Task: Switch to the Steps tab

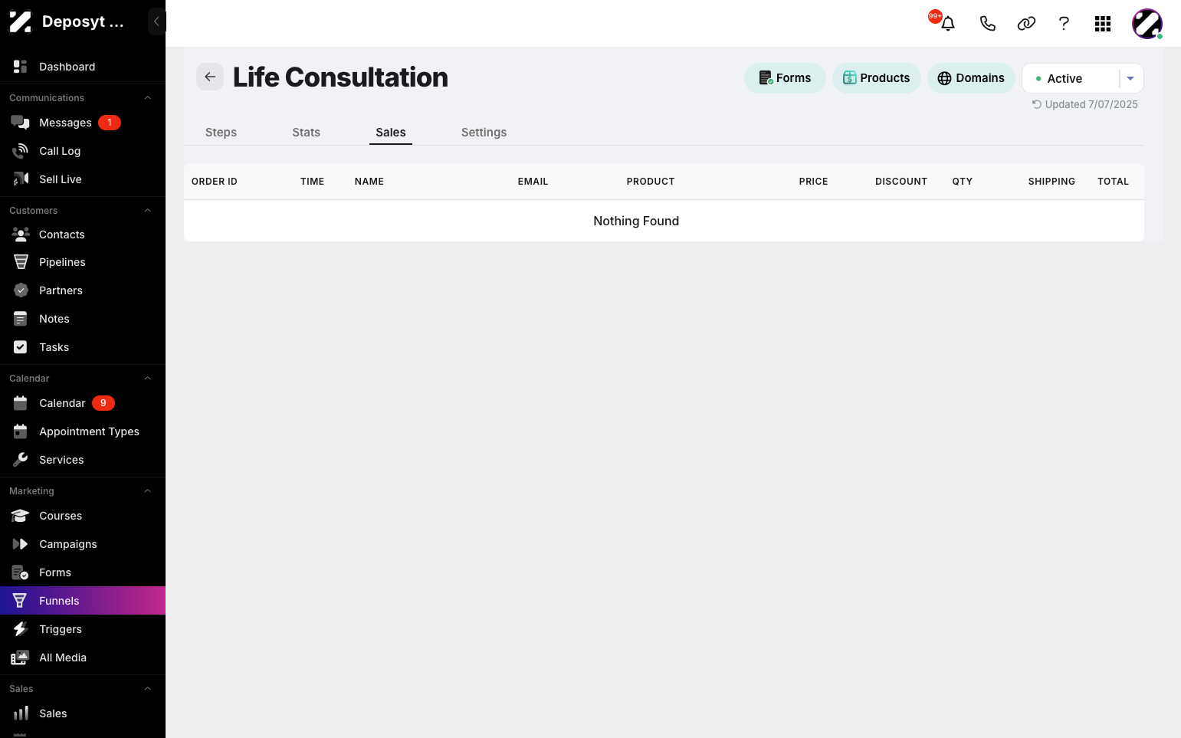Action: (x=221, y=133)
